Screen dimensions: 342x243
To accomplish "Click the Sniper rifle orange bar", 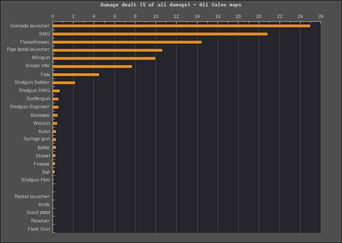I will 92,66.
